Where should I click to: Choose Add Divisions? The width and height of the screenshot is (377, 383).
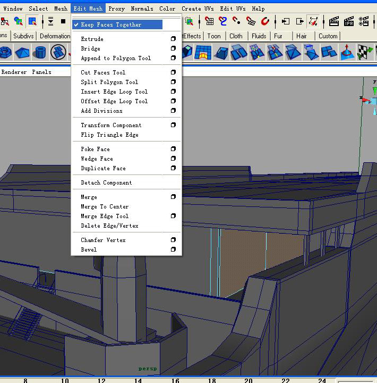point(102,111)
